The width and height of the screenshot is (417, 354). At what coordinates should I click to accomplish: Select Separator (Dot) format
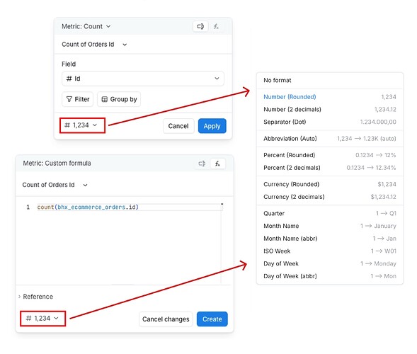tap(330, 122)
